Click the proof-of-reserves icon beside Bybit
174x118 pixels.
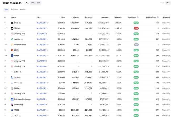[20, 72]
